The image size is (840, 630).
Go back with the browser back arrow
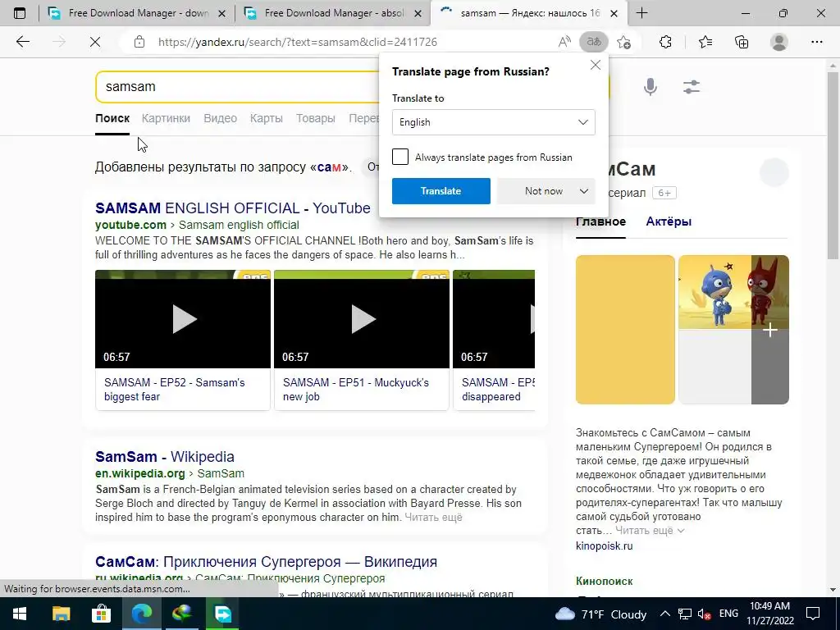(23, 42)
